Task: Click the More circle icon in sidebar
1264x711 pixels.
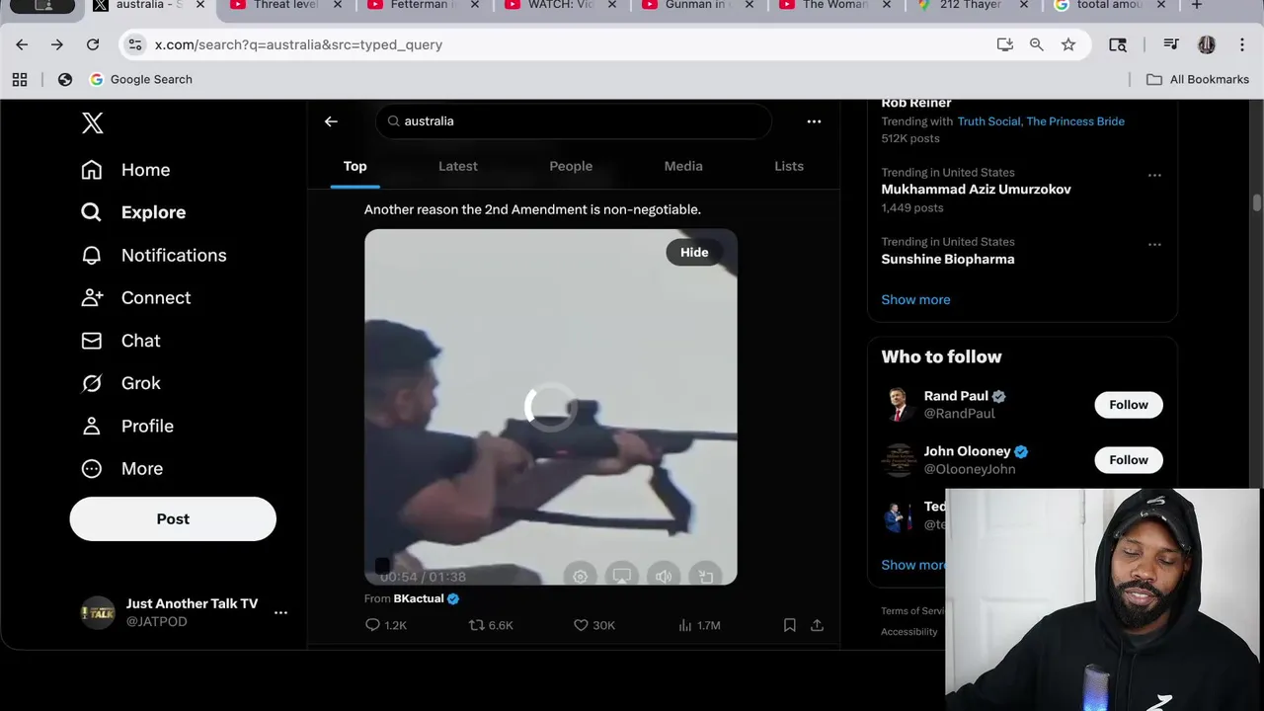Action: 92,469
